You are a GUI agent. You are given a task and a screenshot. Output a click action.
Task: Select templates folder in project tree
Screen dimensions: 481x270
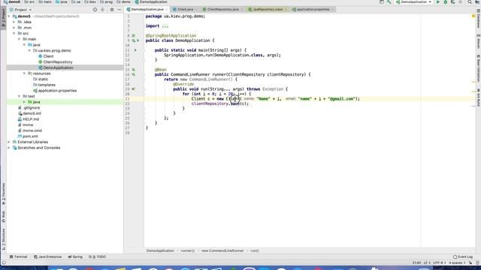point(44,85)
